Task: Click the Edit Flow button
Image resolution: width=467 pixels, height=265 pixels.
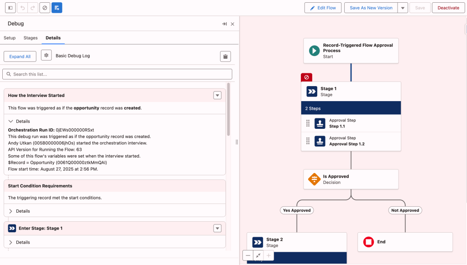Action: (x=323, y=8)
